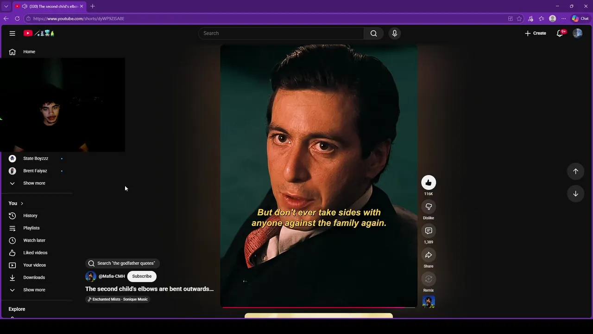Expand the Short title description text

(149, 289)
